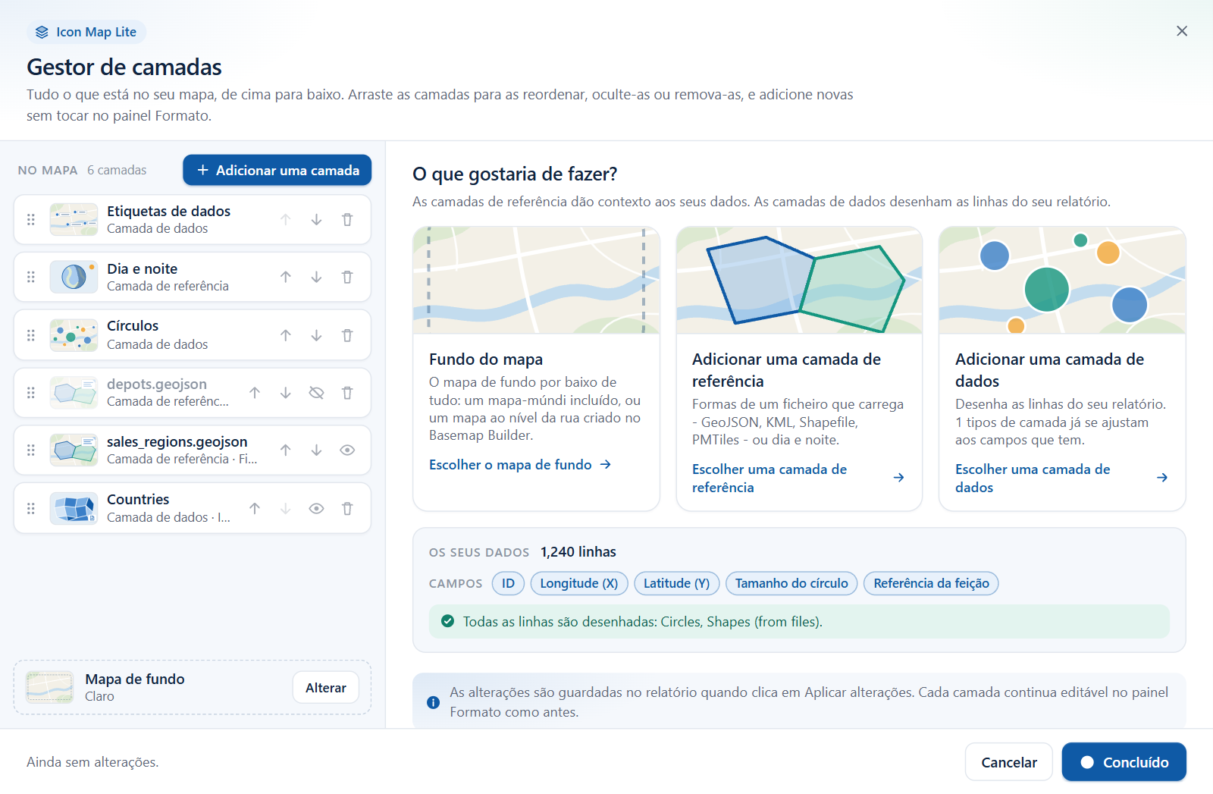Viewport: 1213px width, 794px height.
Task: Click Cancelar to discard changes
Action: 1009,762
